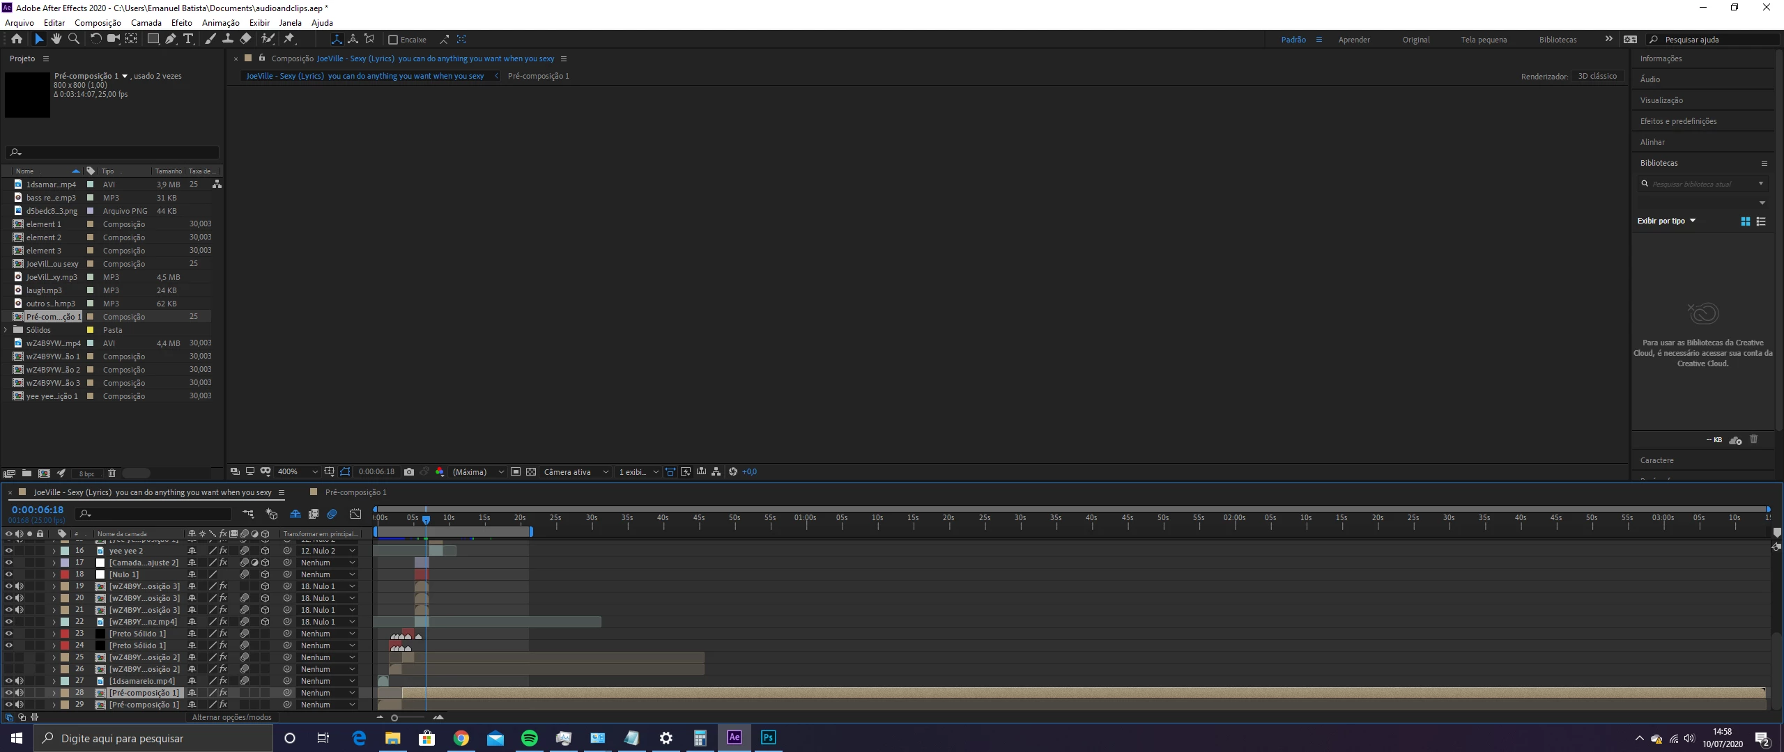Click the snapshot camera icon in viewer
The width and height of the screenshot is (1784, 752).
[409, 471]
